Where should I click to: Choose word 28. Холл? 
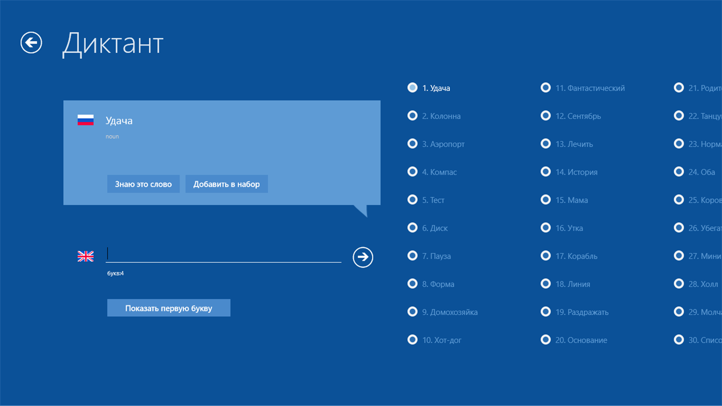click(x=696, y=284)
